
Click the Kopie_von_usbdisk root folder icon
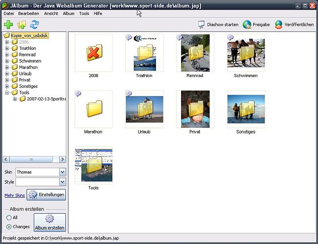click(7, 35)
